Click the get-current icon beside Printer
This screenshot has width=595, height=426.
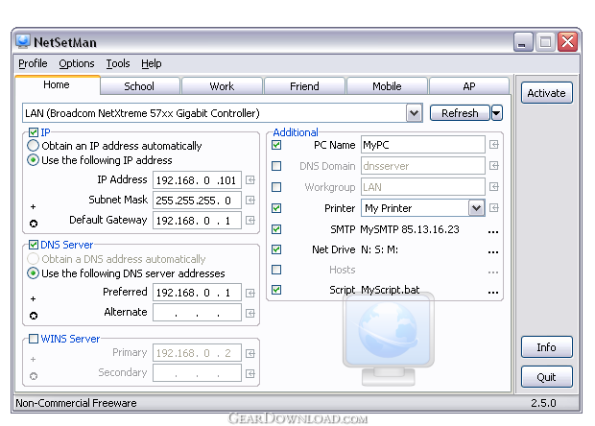[x=493, y=208]
